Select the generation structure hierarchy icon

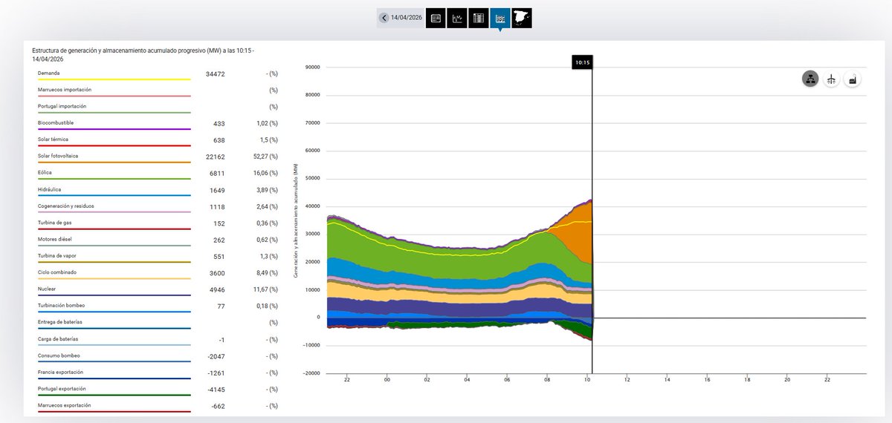(x=810, y=79)
